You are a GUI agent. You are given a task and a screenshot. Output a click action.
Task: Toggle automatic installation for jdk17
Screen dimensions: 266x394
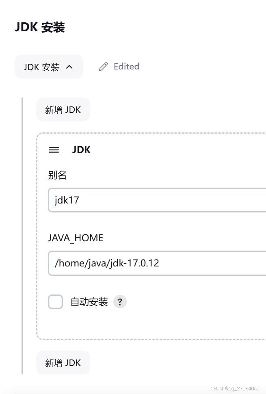pos(55,302)
